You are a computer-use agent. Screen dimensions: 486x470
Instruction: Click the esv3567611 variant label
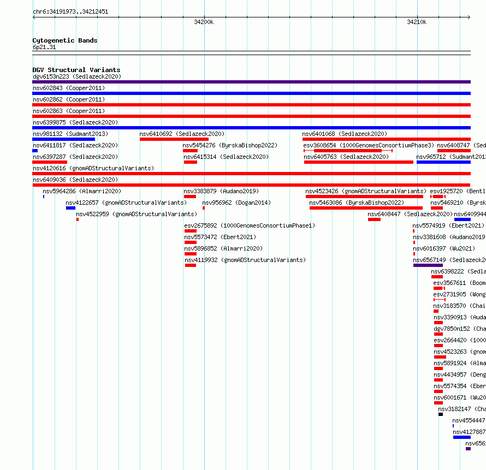tap(459, 283)
